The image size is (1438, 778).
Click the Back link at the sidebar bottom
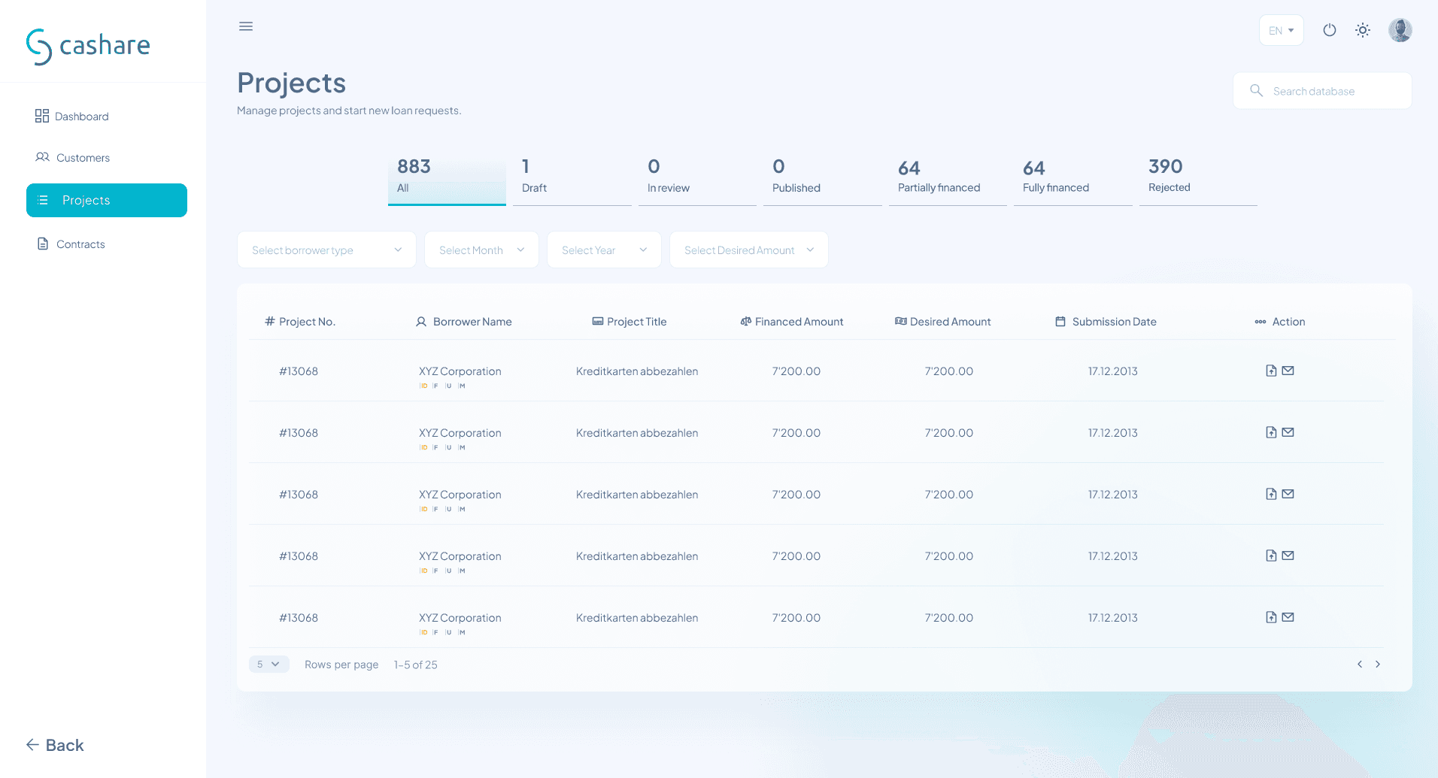pyautogui.click(x=55, y=745)
